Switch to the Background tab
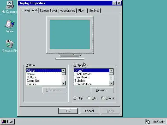 29,10
